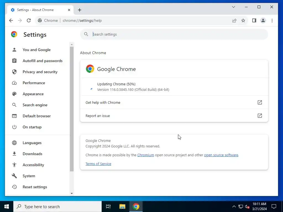Open Default browser settings
The image size is (283, 212).
click(37, 116)
